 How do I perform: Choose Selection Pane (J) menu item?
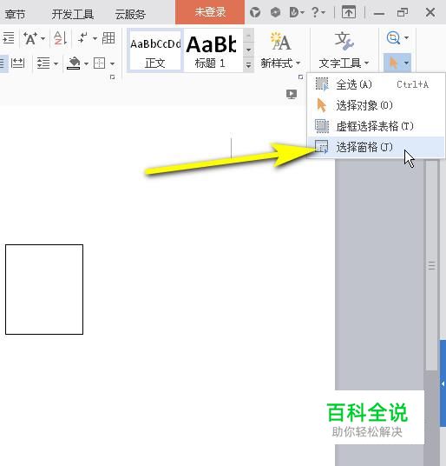pyautogui.click(x=376, y=147)
